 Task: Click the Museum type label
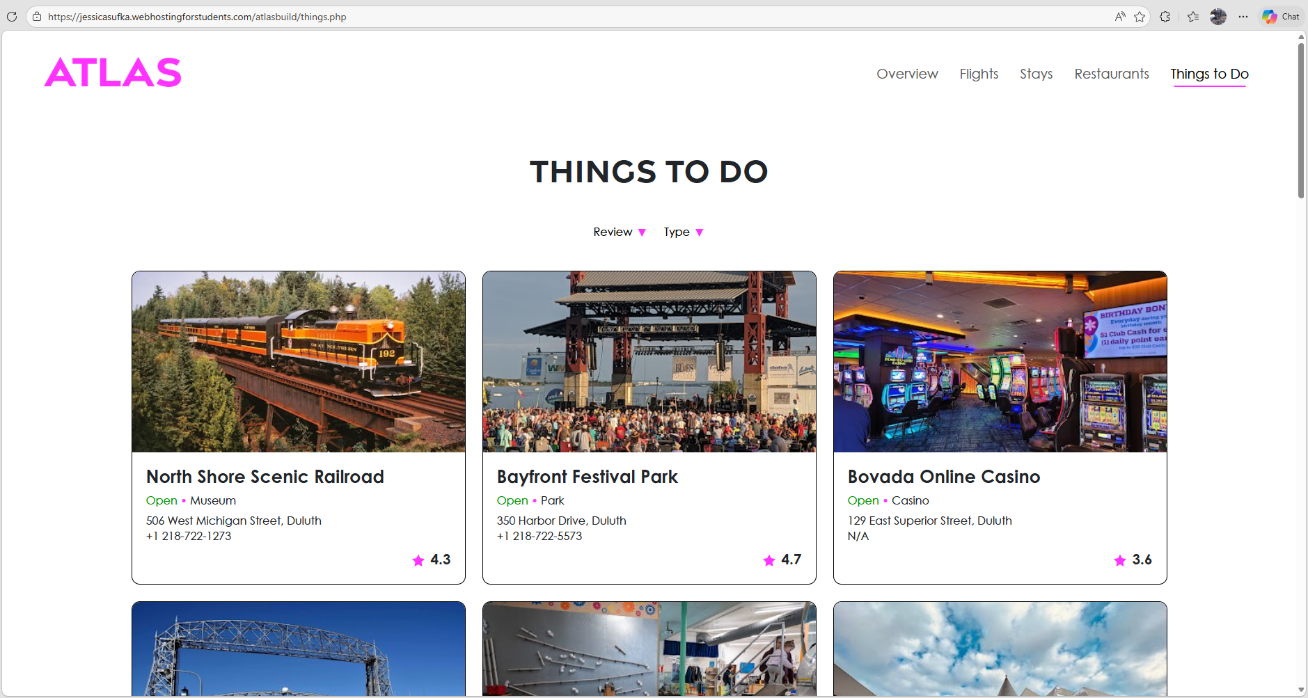pos(213,500)
